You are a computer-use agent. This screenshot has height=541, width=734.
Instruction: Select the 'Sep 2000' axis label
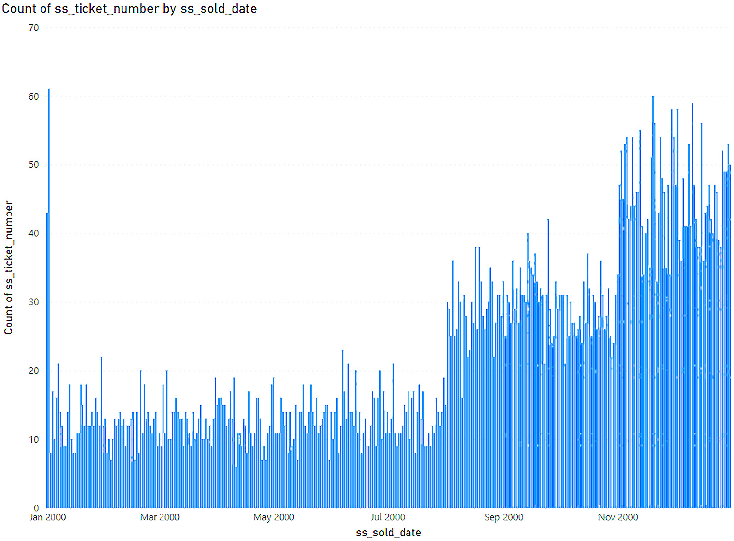point(503,517)
